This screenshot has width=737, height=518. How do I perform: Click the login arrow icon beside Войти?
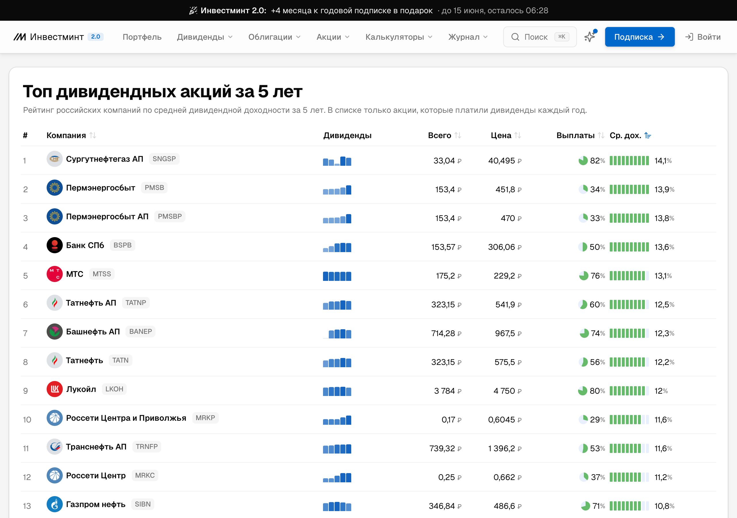pos(689,37)
